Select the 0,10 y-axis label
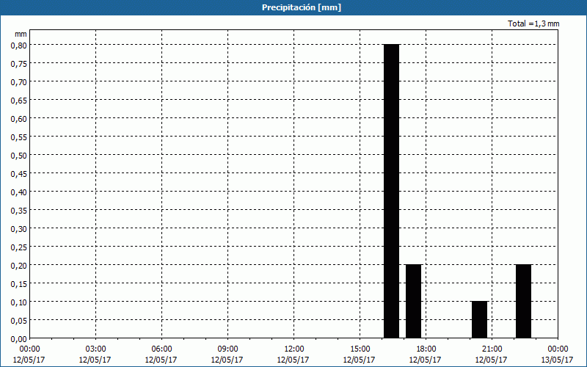 point(19,302)
